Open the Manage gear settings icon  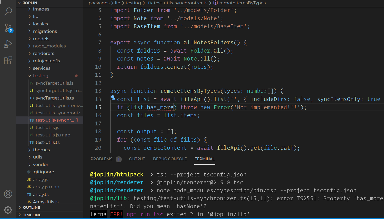click(x=8, y=210)
